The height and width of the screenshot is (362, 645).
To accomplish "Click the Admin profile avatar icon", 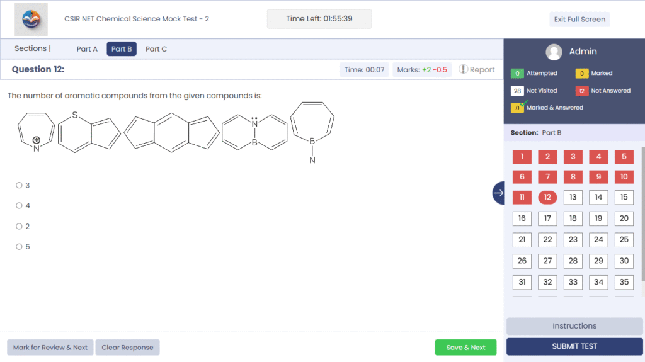I will 554,52.
